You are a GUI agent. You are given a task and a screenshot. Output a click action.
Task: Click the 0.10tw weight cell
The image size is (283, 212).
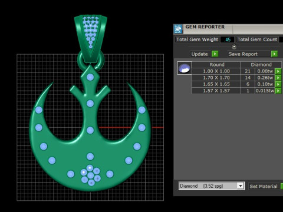[x=265, y=84]
